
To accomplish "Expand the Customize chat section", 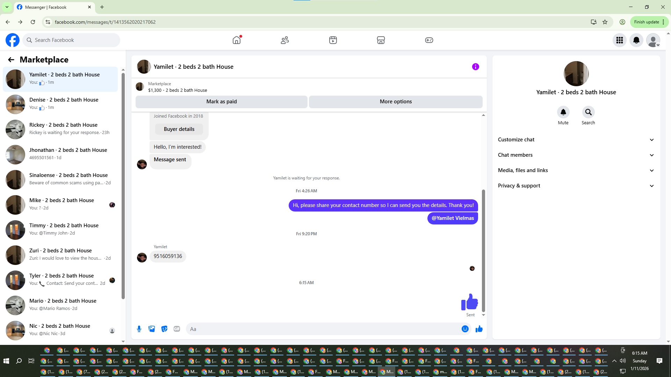I will [576, 140].
